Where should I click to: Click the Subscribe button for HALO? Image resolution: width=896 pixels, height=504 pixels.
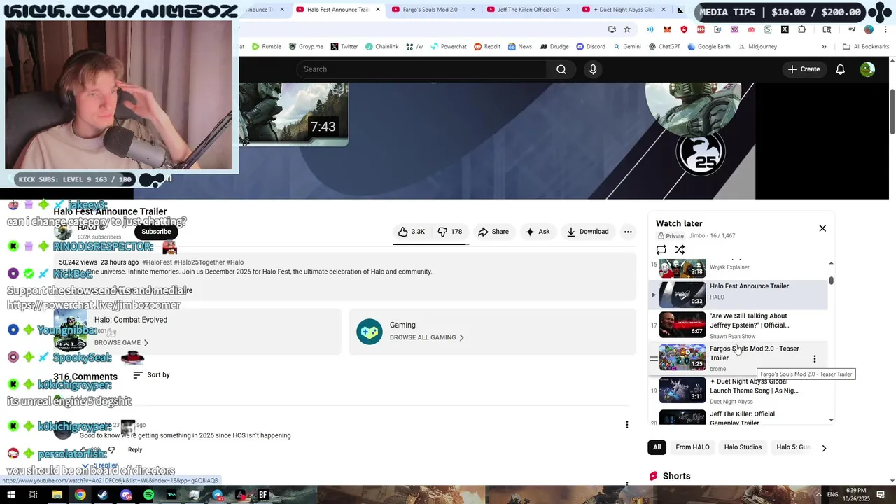(156, 232)
